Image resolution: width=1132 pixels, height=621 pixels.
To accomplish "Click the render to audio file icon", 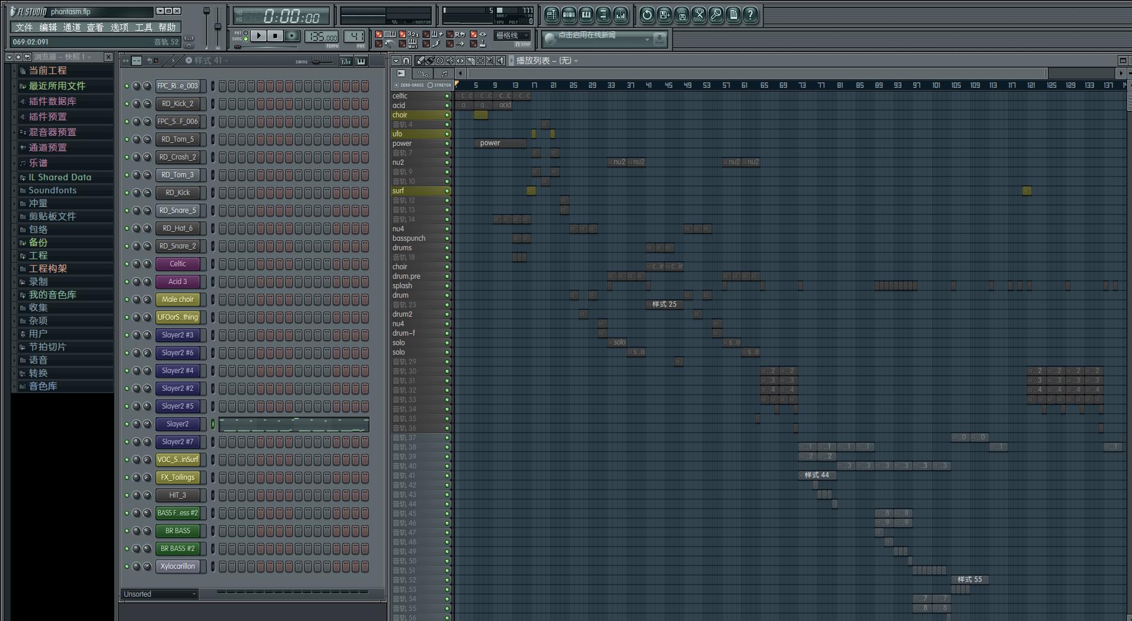I will coord(682,14).
